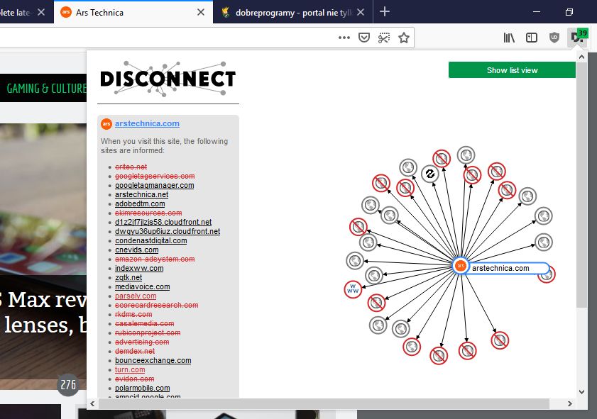Switch to the dobreprogramy tab

click(293, 13)
